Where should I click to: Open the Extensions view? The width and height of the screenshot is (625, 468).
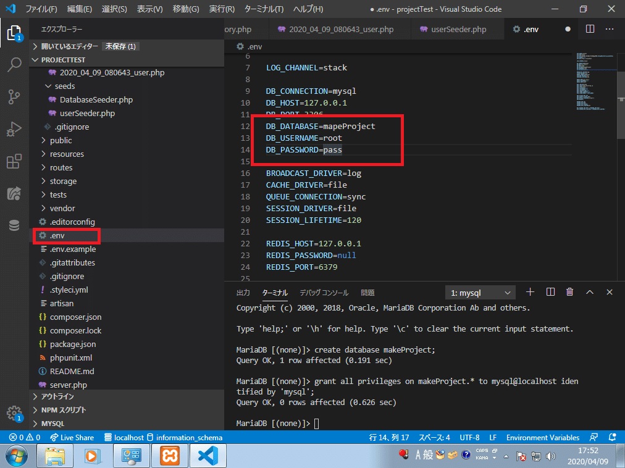(x=14, y=161)
